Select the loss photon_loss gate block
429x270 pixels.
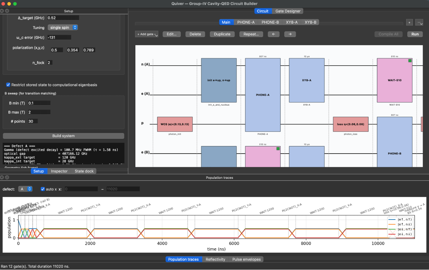350,124
